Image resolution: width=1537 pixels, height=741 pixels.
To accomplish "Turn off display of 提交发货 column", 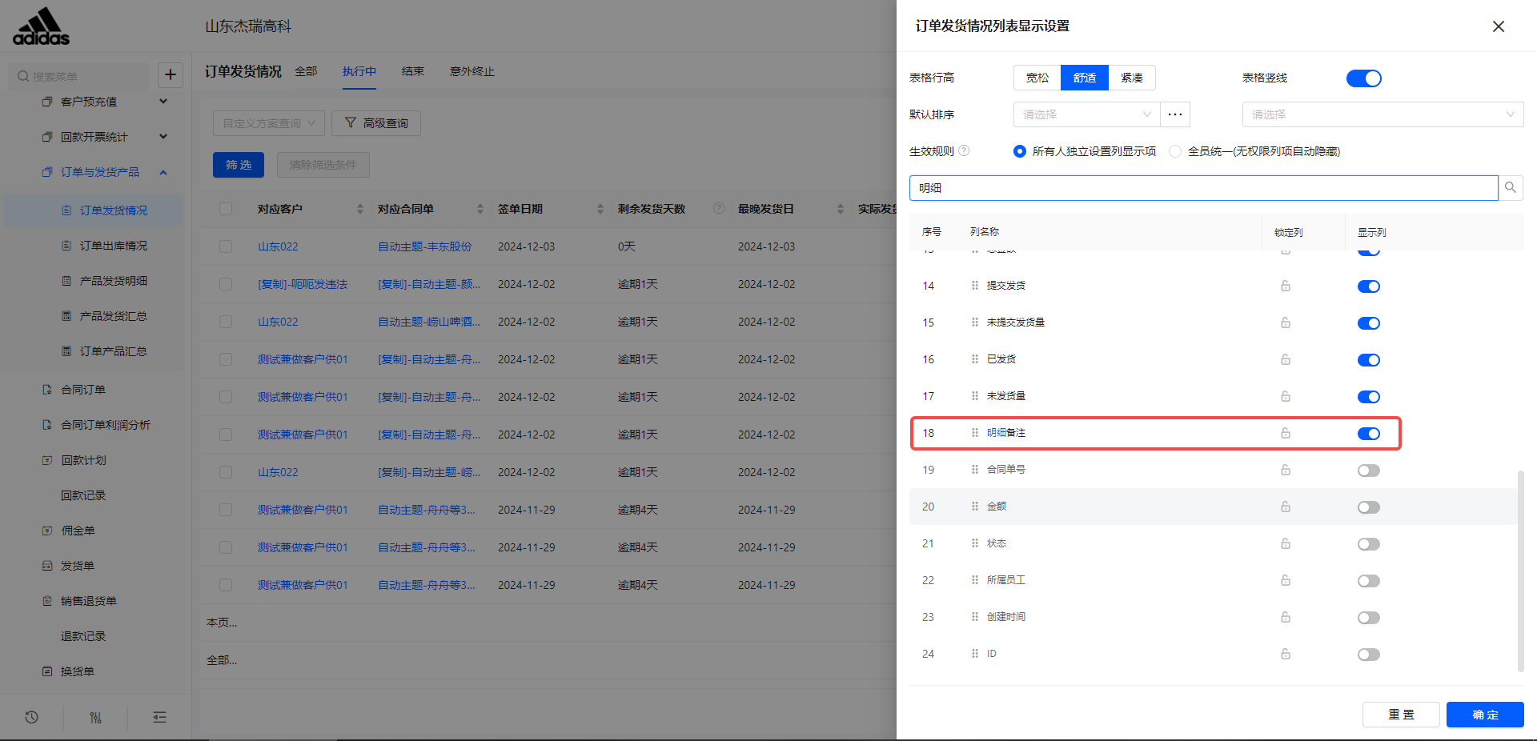I will click(x=1369, y=286).
